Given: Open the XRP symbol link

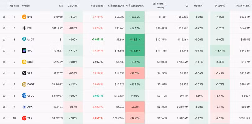Looking at the screenshot, I should click(x=30, y=73).
